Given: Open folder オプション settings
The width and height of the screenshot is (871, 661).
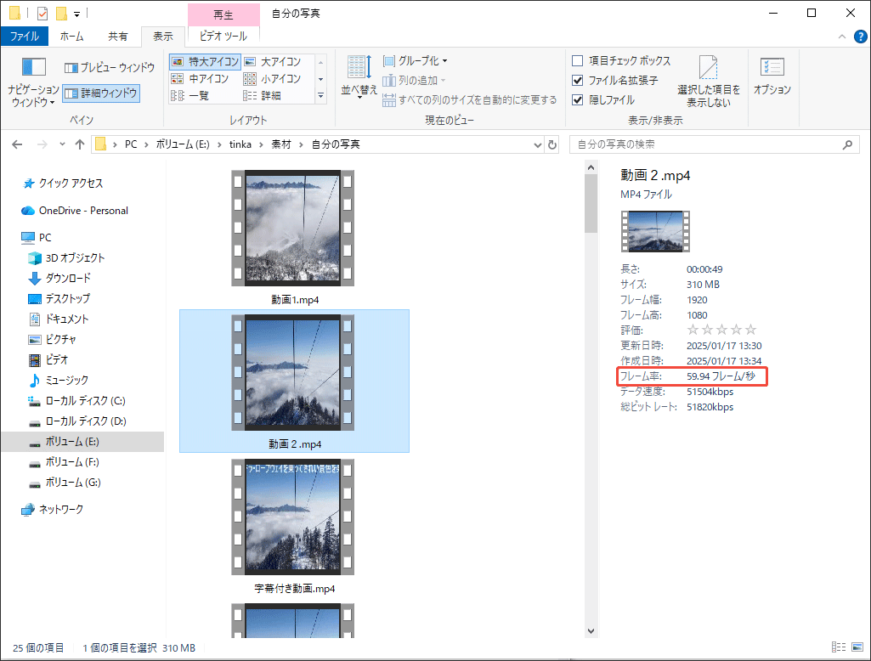Looking at the screenshot, I should pyautogui.click(x=772, y=76).
